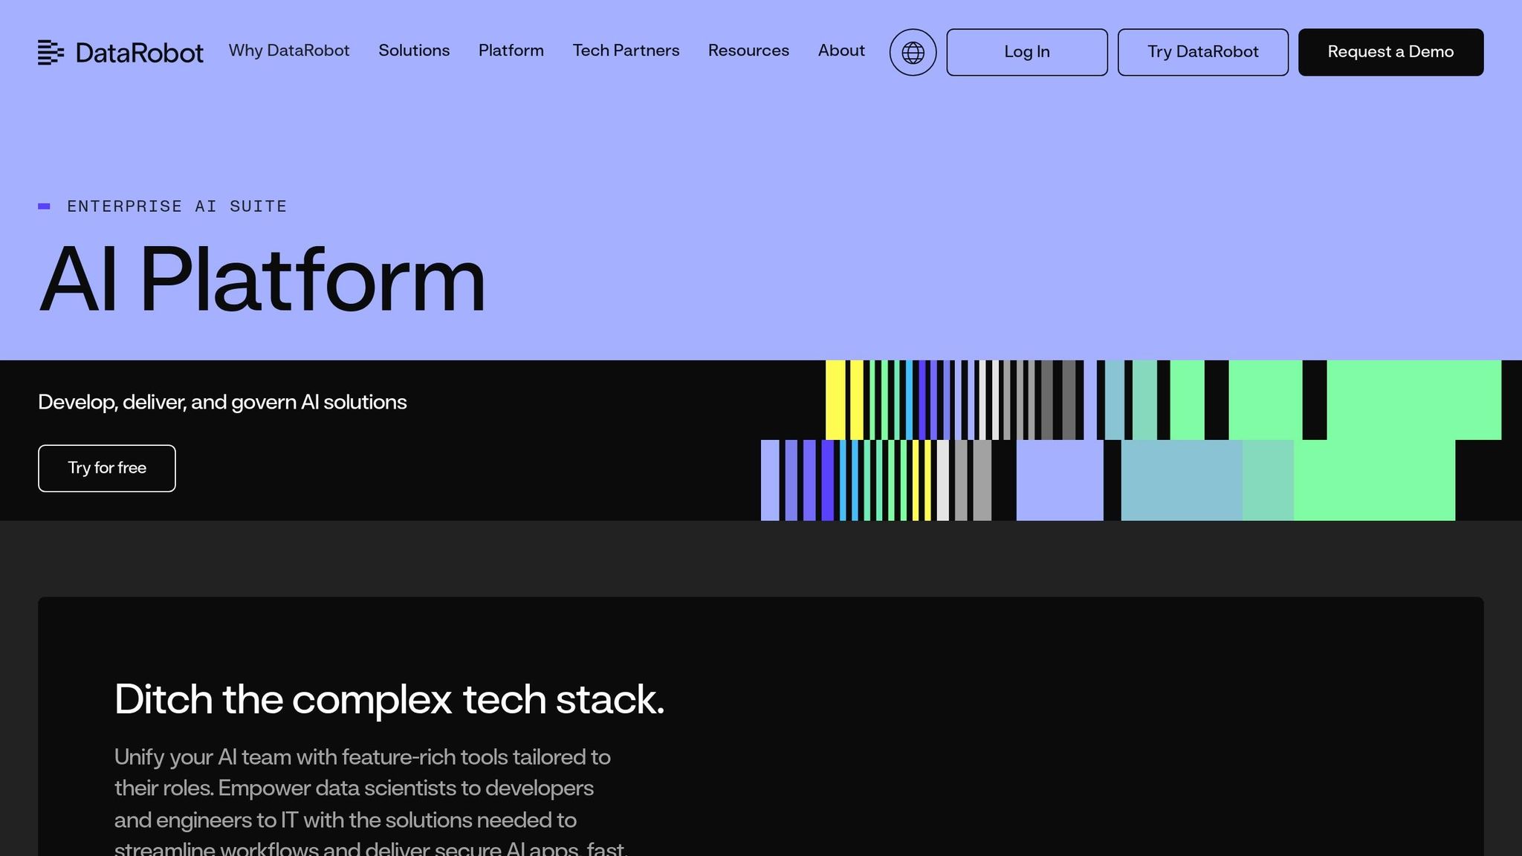
Task: Open the Solutions menu
Action: coord(414,51)
